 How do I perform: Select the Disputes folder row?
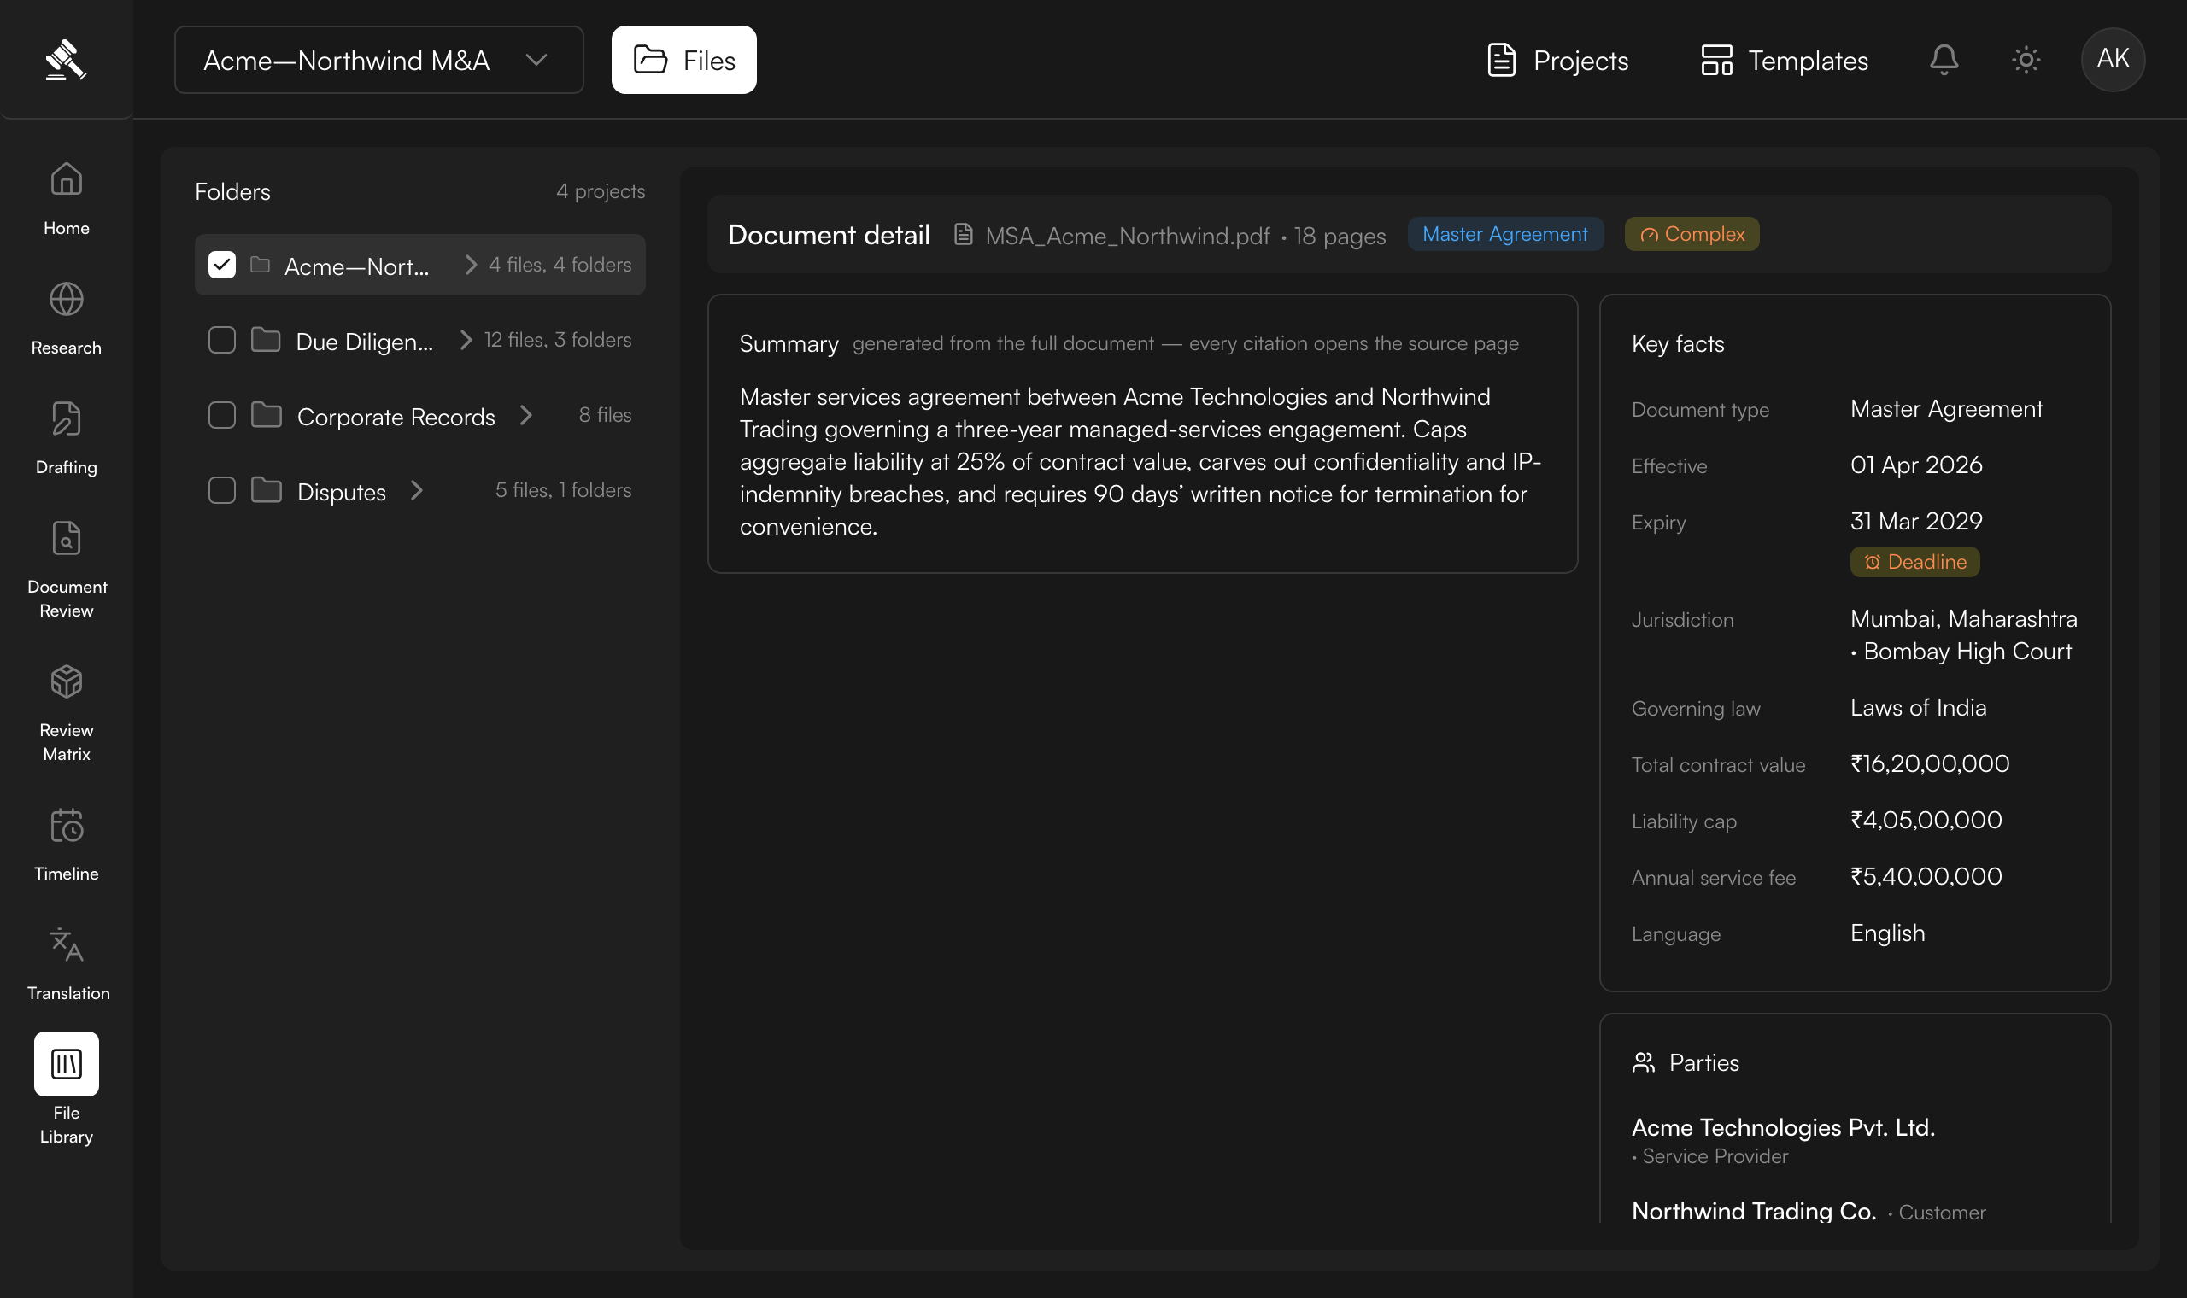click(x=420, y=490)
